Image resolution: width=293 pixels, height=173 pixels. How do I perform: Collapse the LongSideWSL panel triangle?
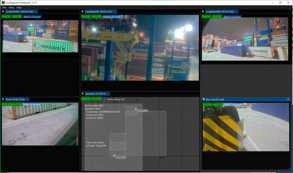coord(3,12)
